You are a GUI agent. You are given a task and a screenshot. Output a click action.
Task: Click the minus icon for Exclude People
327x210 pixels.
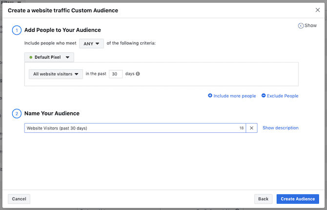pyautogui.click(x=264, y=96)
